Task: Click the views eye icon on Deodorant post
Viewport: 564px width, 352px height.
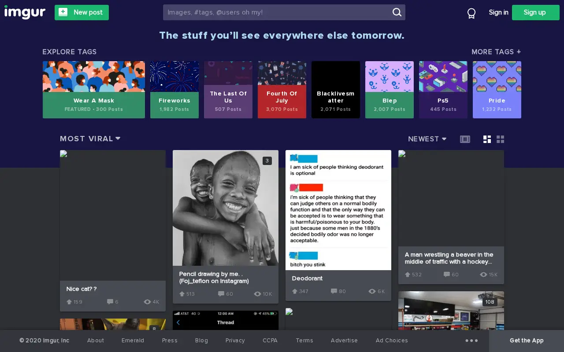Action: [372, 291]
